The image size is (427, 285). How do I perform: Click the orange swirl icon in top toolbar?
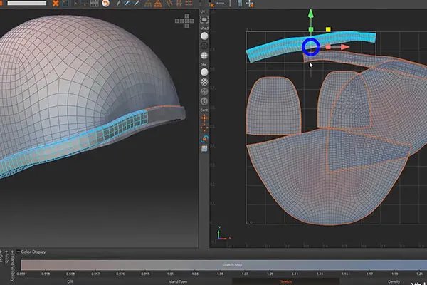[105, 4]
